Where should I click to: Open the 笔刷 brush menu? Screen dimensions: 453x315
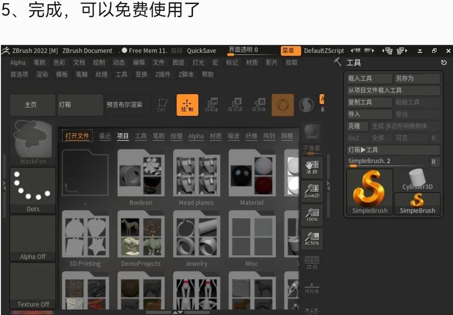[40, 62]
